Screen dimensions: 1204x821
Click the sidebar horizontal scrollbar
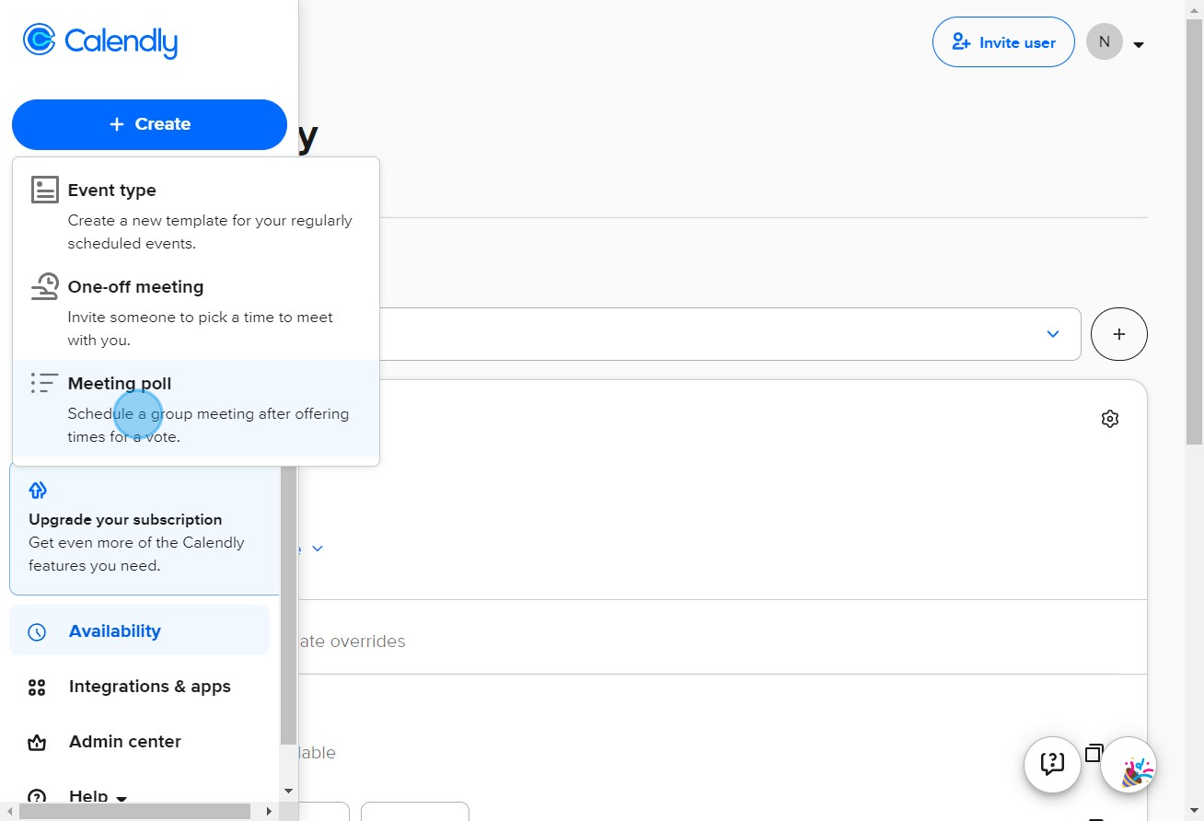[x=135, y=811]
